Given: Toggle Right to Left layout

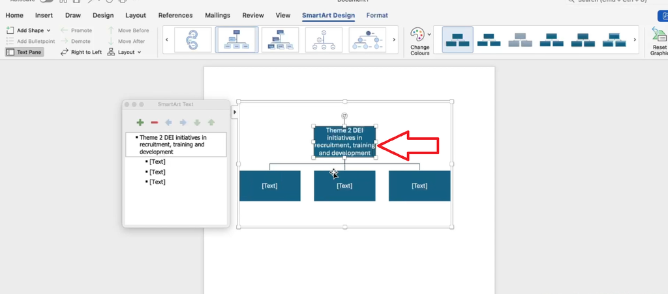Looking at the screenshot, I should 81,52.
